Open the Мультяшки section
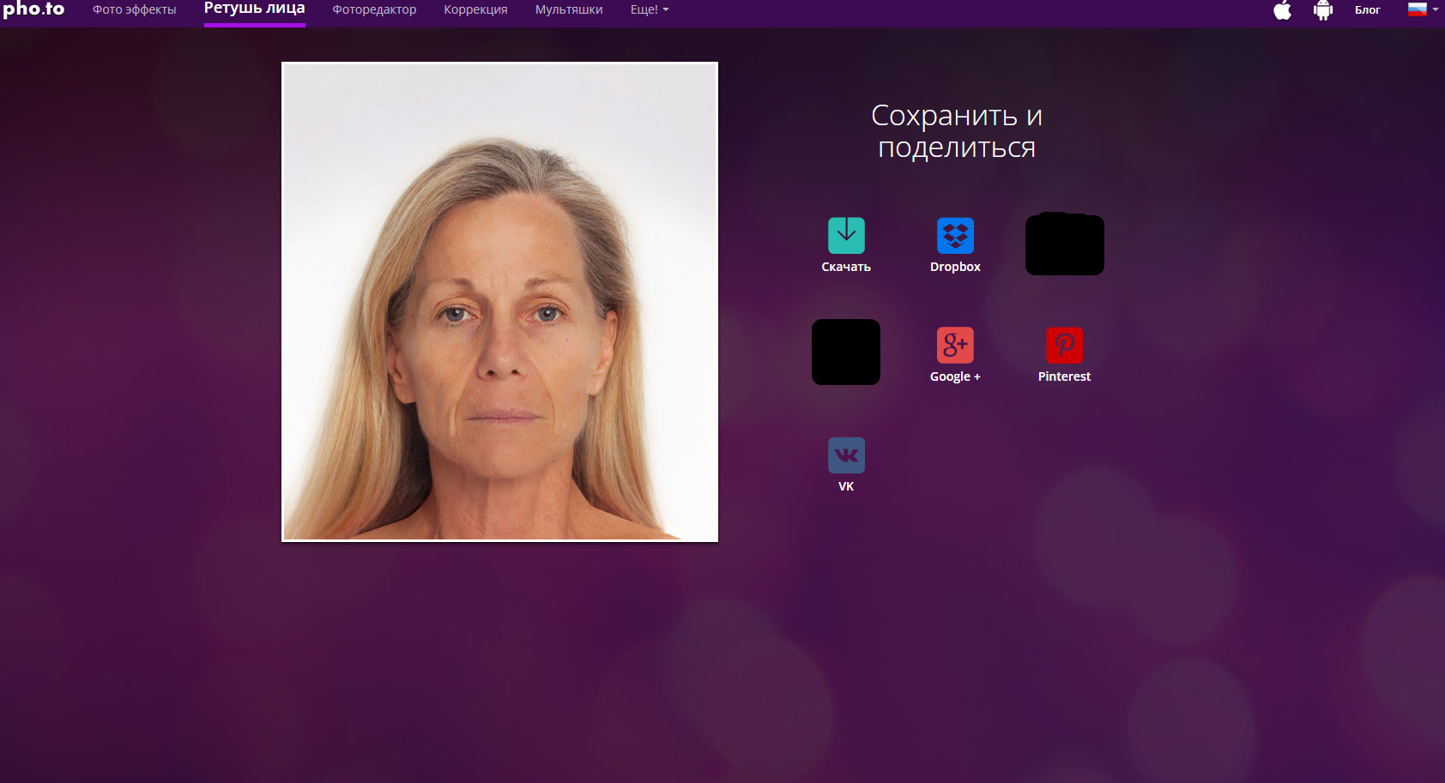1445x783 pixels. (569, 9)
